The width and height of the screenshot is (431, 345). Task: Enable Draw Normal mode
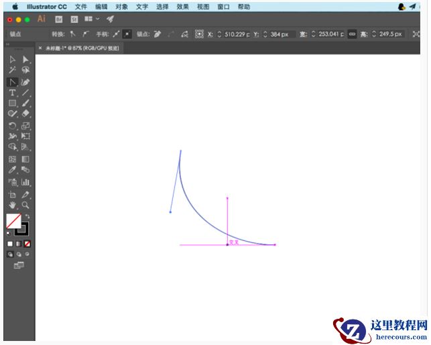tap(10, 254)
